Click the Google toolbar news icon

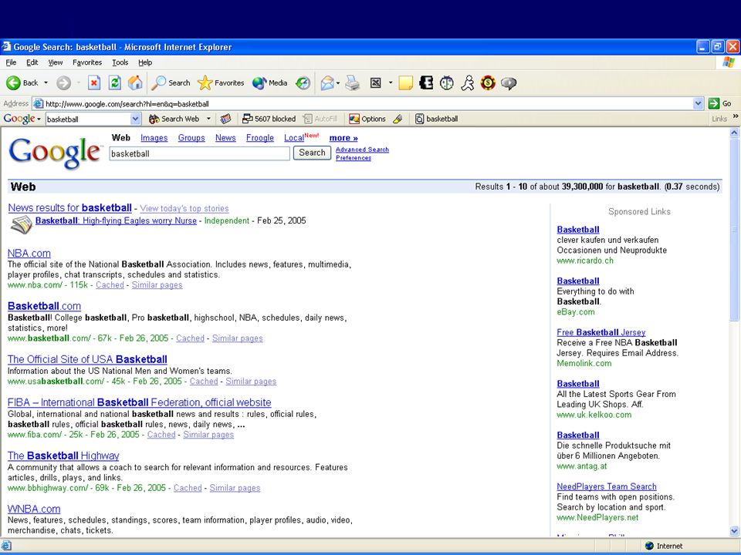click(226, 119)
